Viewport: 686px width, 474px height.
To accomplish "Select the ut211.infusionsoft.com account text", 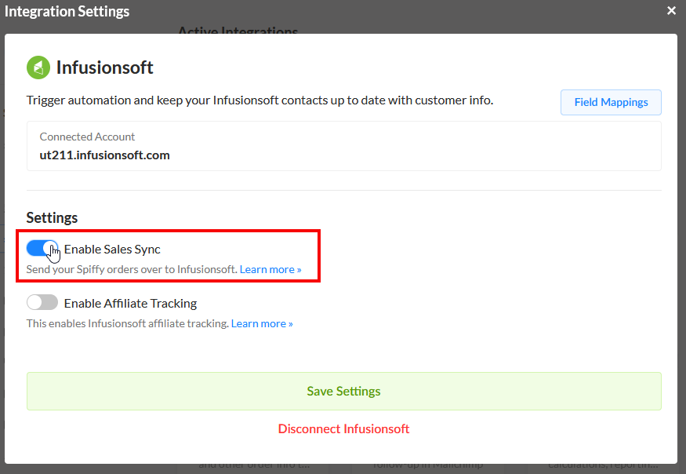I will tap(104, 155).
